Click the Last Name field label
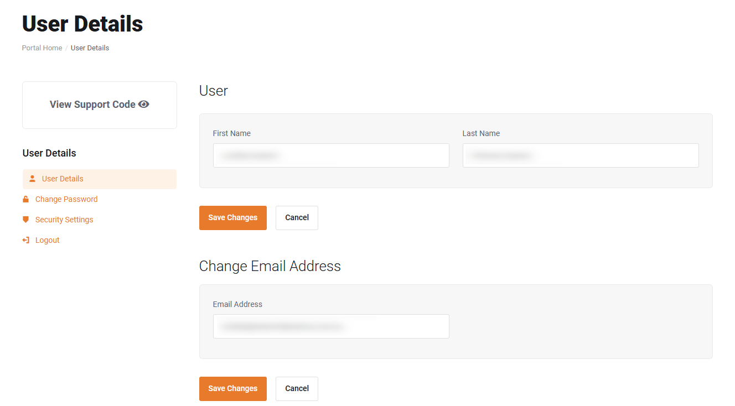 point(481,133)
